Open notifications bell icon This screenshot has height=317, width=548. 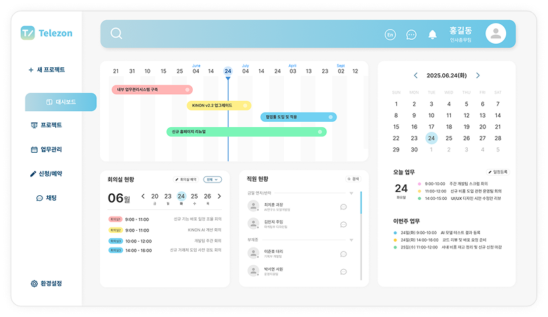(432, 34)
